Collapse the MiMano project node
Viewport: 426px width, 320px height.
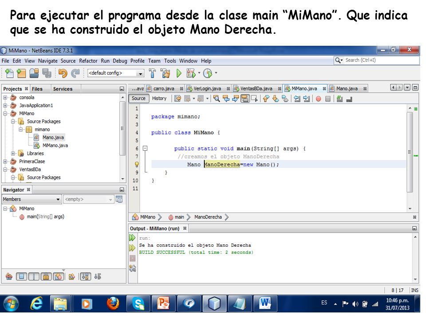5,113
